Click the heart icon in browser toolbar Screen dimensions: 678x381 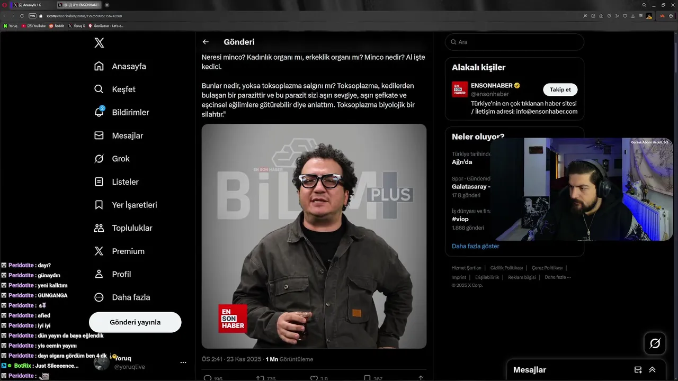coord(625,16)
